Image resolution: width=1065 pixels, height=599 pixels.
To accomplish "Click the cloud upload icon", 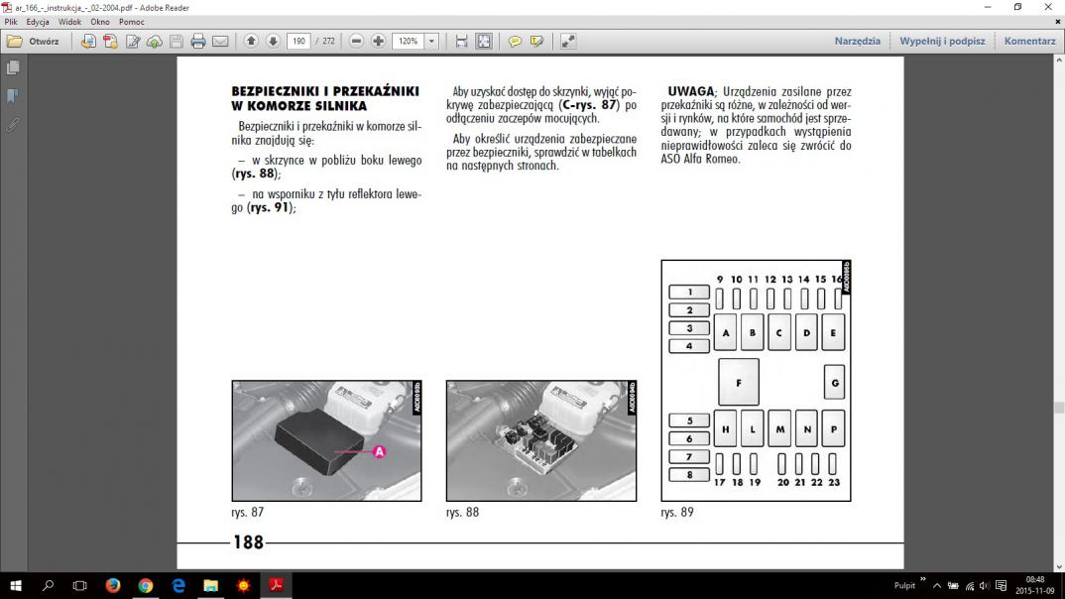I will click(154, 42).
